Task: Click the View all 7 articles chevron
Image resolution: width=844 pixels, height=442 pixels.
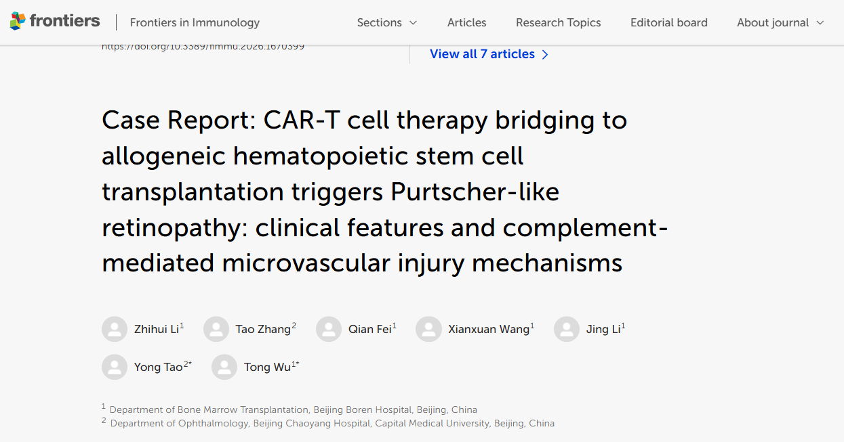Action: [x=545, y=54]
